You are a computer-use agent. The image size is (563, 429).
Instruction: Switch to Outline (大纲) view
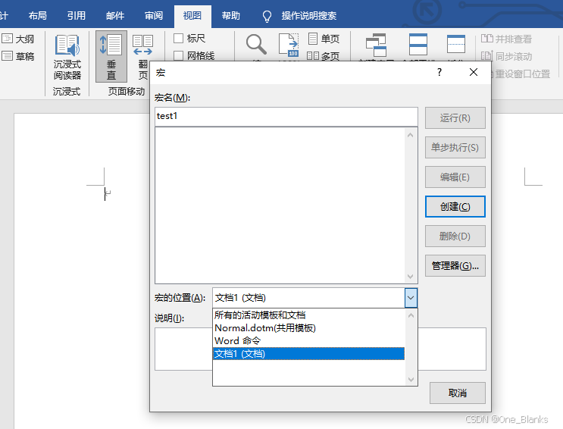pyautogui.click(x=18, y=39)
